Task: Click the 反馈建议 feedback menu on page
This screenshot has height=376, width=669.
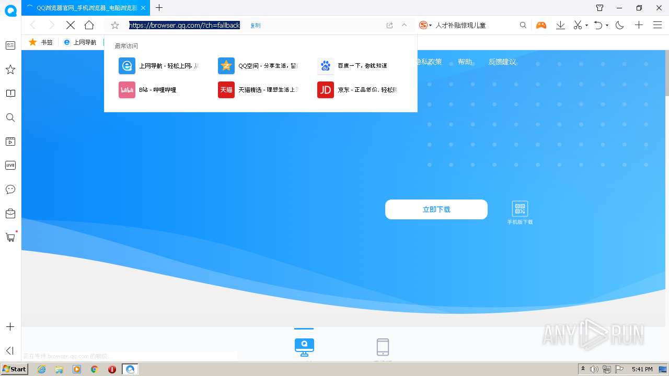Action: pyautogui.click(x=502, y=62)
